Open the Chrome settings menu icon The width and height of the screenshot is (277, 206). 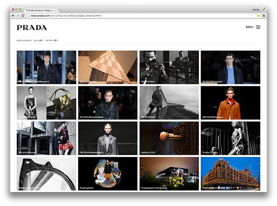[x=264, y=15]
